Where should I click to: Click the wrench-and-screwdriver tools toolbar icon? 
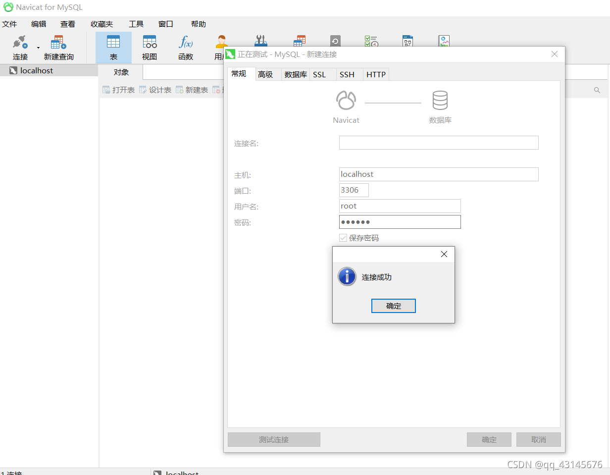pos(260,41)
